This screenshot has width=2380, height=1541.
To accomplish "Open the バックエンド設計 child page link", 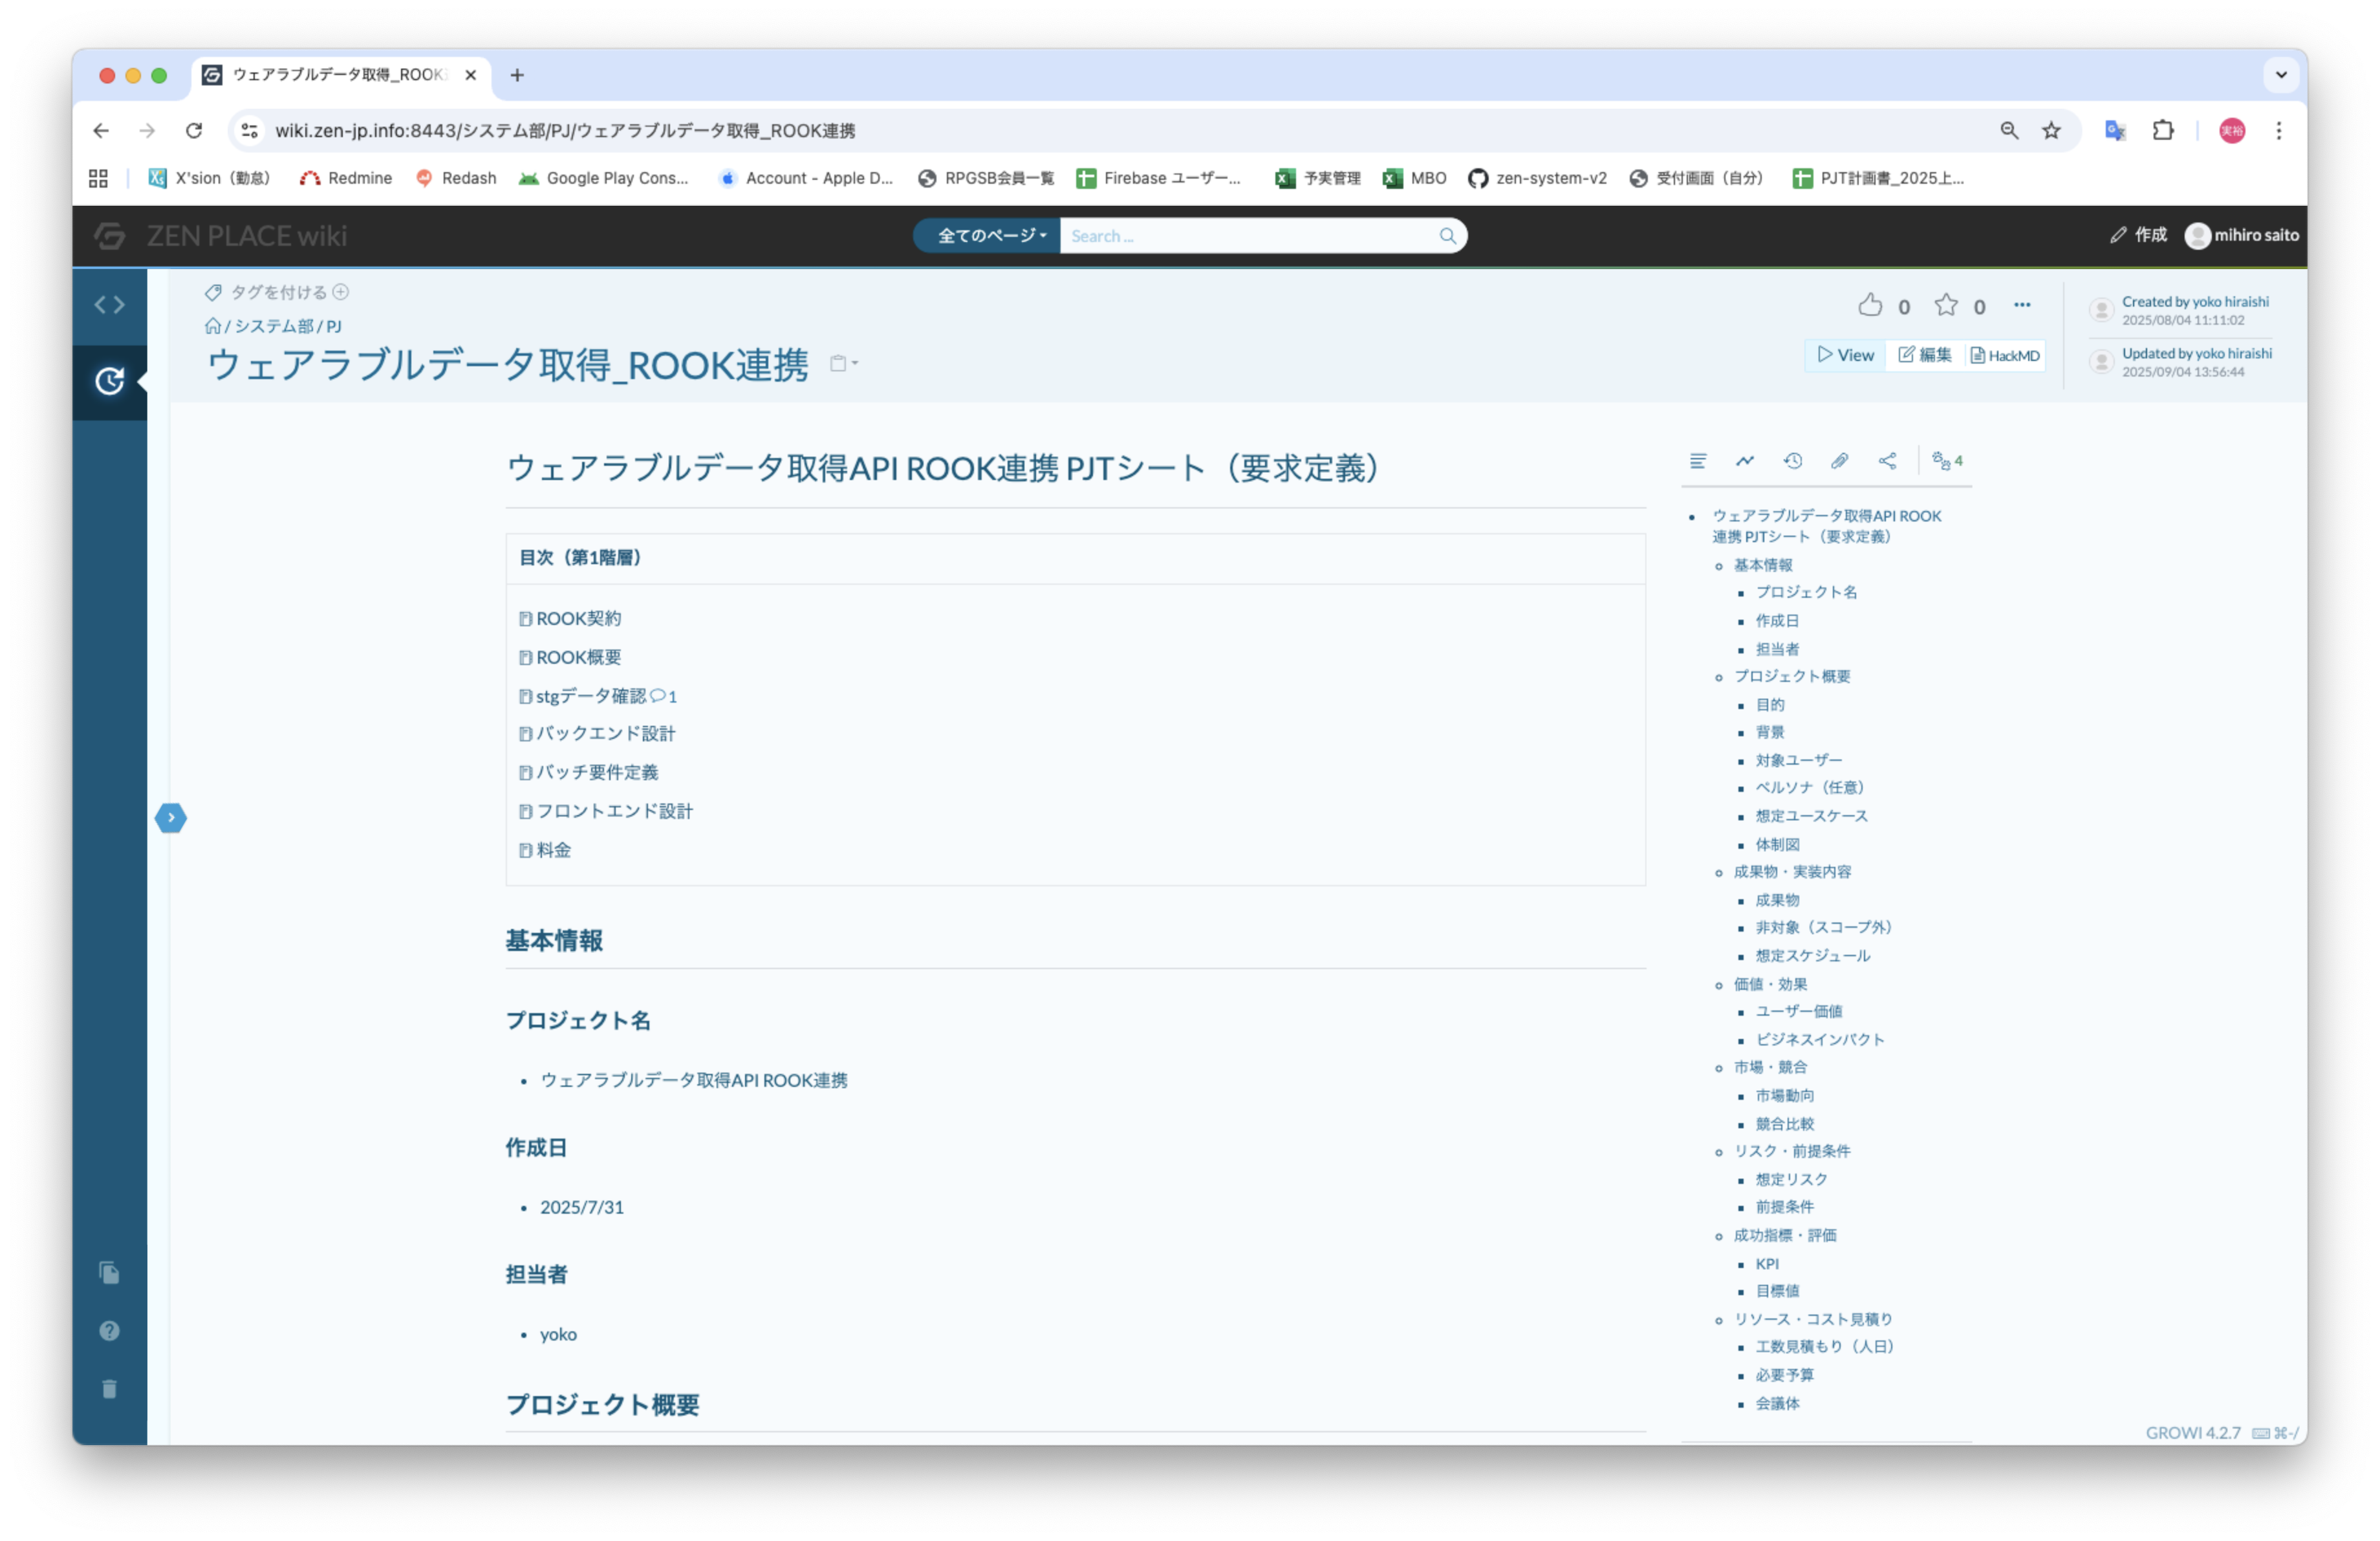I will click(605, 734).
